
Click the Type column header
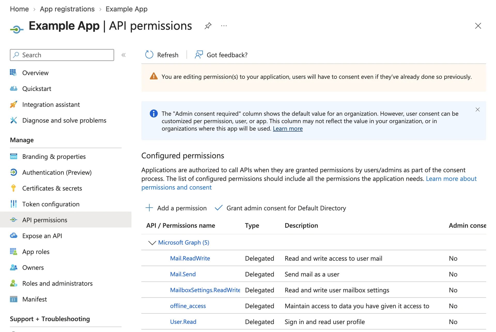point(252,226)
